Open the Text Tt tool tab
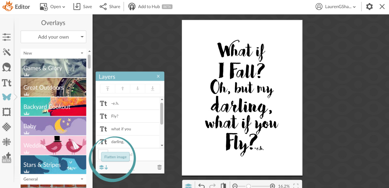The image size is (389, 188). click(7, 82)
